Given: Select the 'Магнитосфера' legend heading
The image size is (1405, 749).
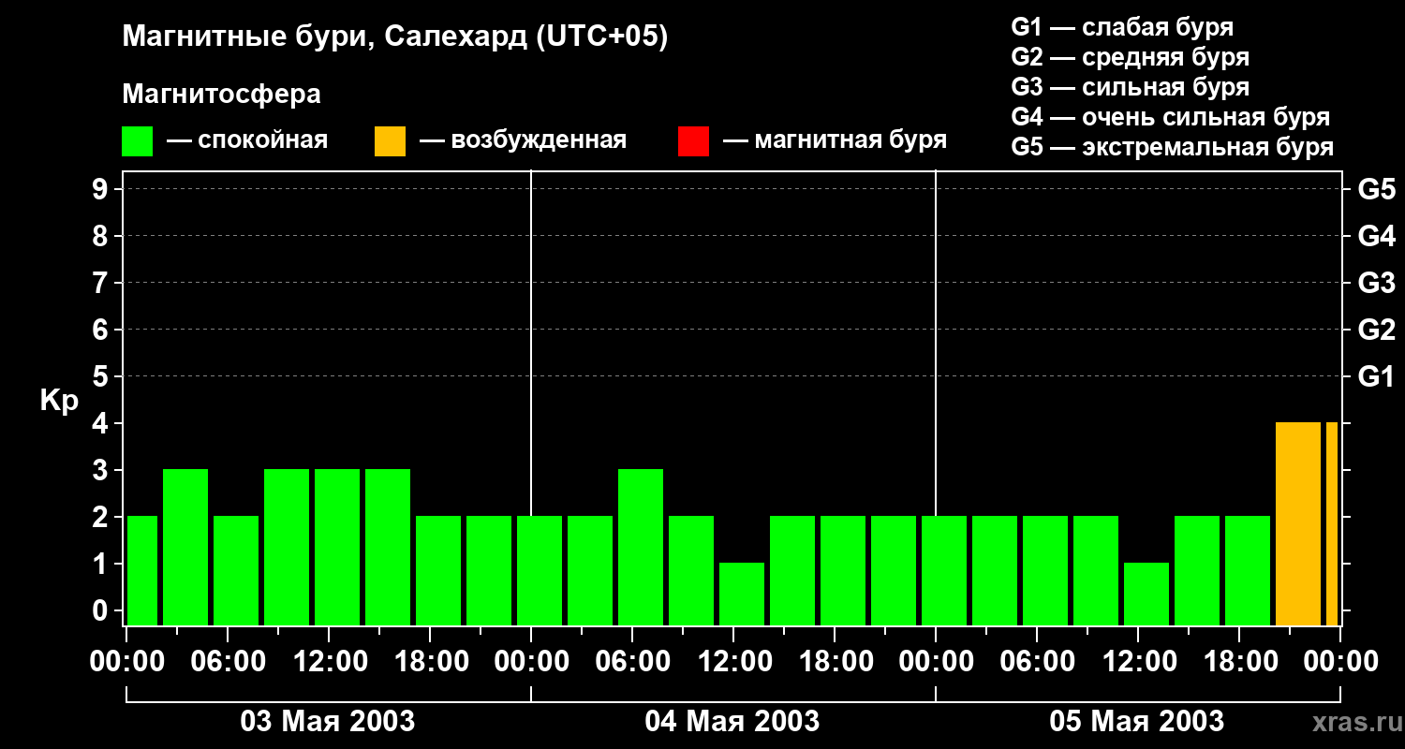Looking at the screenshot, I should 222,95.
